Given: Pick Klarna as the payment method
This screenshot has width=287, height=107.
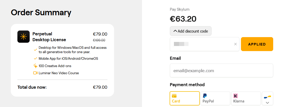Looking at the screenshot, I should 246,98.
